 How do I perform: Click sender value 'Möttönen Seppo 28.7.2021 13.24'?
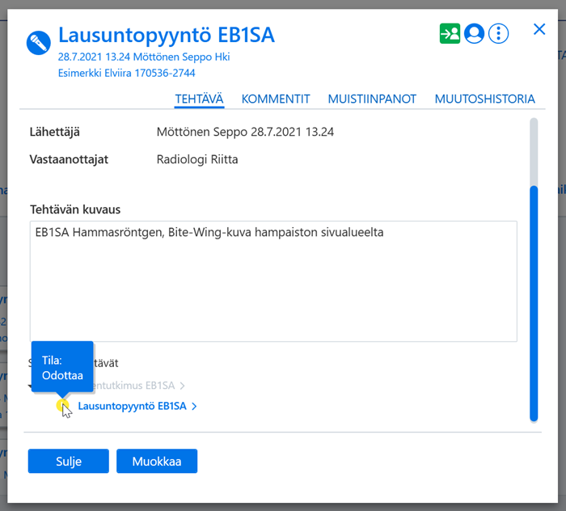(x=245, y=132)
